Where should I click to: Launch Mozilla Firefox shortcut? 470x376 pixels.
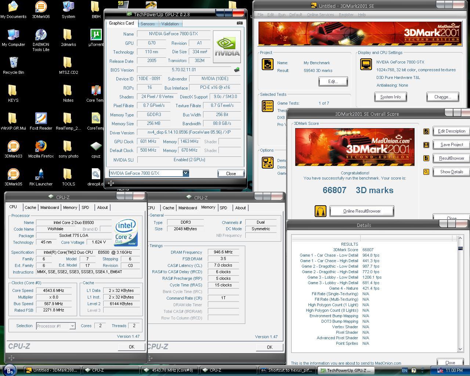point(41,149)
